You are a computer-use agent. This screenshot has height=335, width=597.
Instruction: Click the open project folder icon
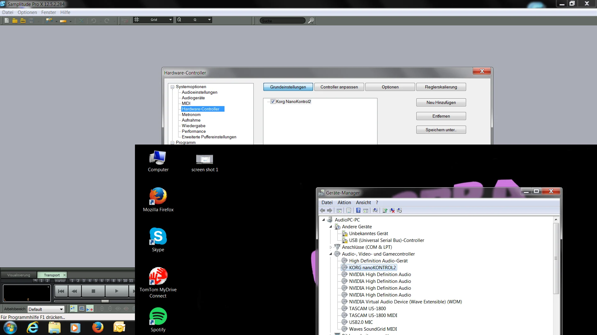(x=15, y=20)
